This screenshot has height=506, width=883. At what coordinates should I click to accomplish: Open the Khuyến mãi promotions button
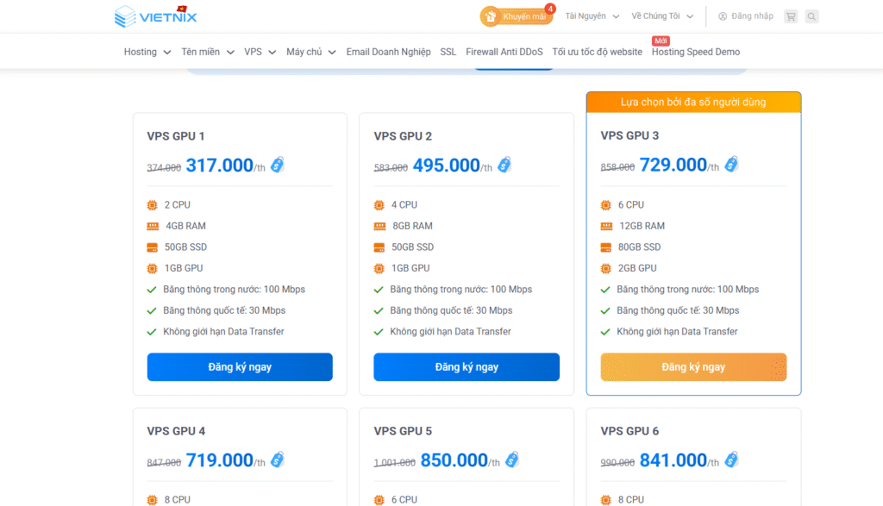517,16
